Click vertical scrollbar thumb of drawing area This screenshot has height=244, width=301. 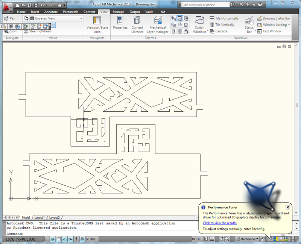pos(296,105)
